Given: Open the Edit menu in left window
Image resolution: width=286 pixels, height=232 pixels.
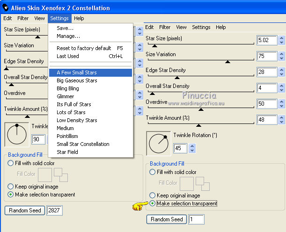Looking at the screenshot, I should pos(7,18).
